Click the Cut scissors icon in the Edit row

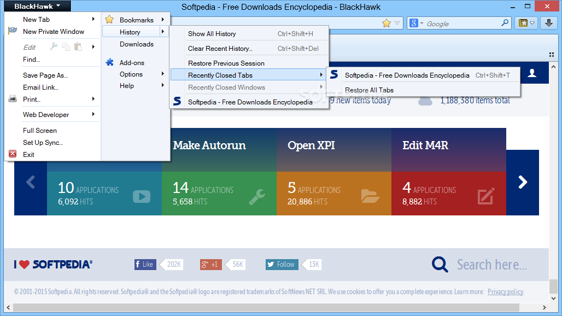point(54,46)
